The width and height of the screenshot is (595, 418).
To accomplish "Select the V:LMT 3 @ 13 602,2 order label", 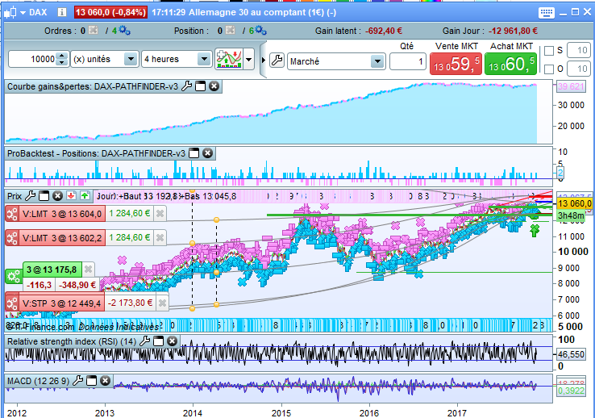I will [62, 238].
